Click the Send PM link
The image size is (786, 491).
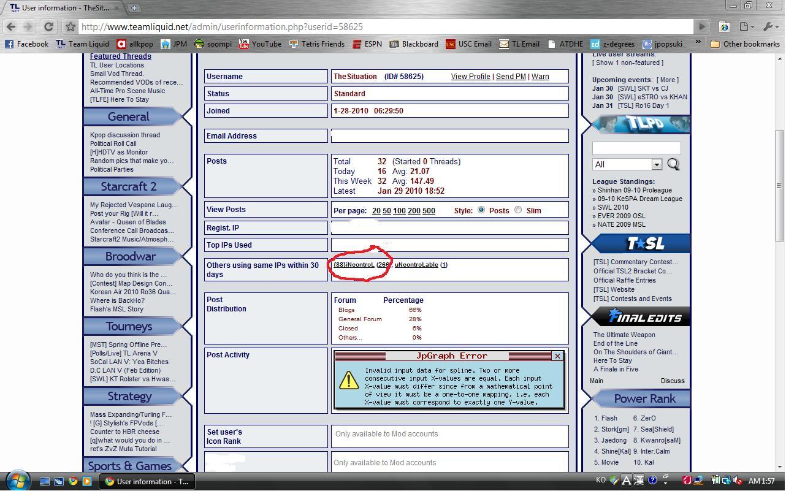click(511, 77)
